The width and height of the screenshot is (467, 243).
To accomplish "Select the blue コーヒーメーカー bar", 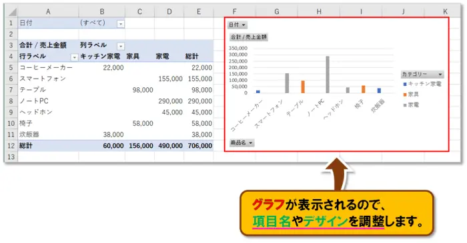I will coord(258,92).
